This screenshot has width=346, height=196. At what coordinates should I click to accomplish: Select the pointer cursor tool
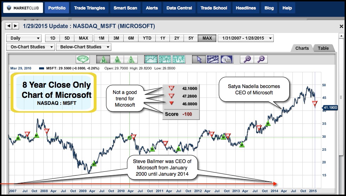point(199,59)
